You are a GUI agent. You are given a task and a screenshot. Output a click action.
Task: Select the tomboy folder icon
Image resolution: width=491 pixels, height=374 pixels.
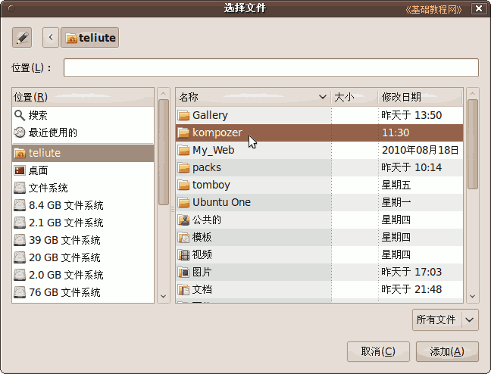183,185
